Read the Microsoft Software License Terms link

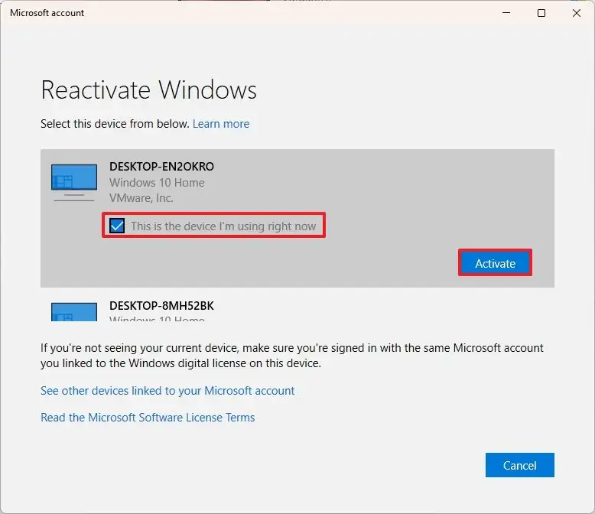(x=148, y=418)
